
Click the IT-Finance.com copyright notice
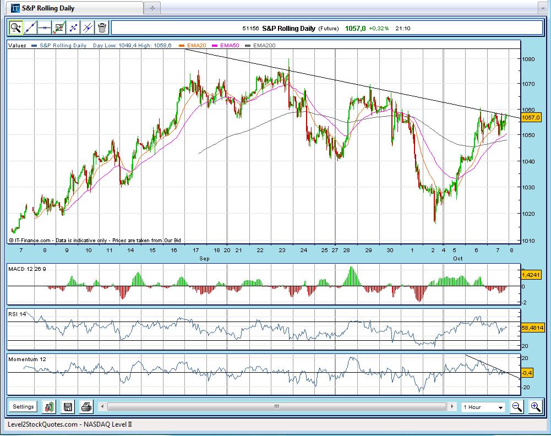95,241
